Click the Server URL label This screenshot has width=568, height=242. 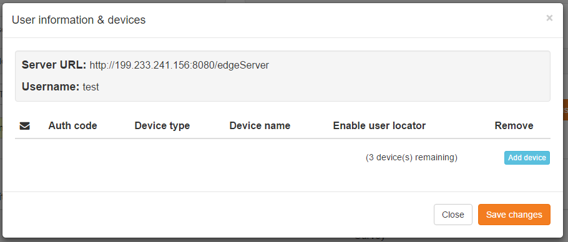(x=54, y=65)
